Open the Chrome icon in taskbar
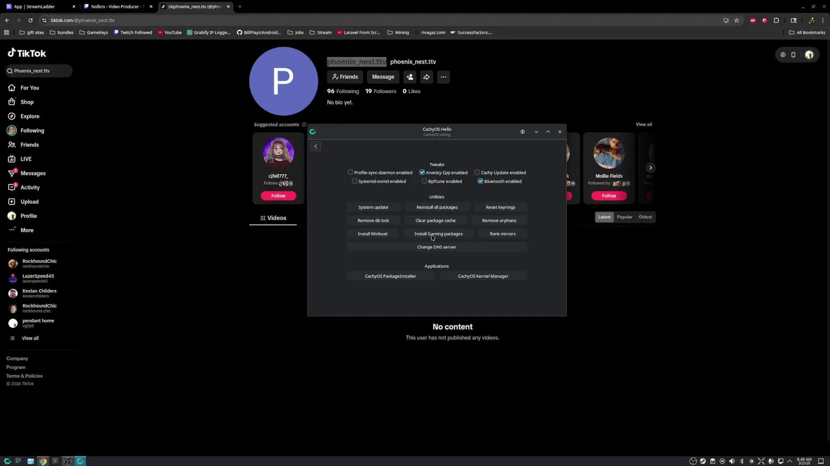The height and width of the screenshot is (466, 830). (43, 461)
